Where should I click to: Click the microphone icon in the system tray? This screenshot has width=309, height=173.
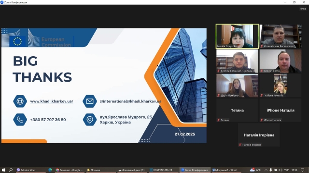(x=270, y=170)
